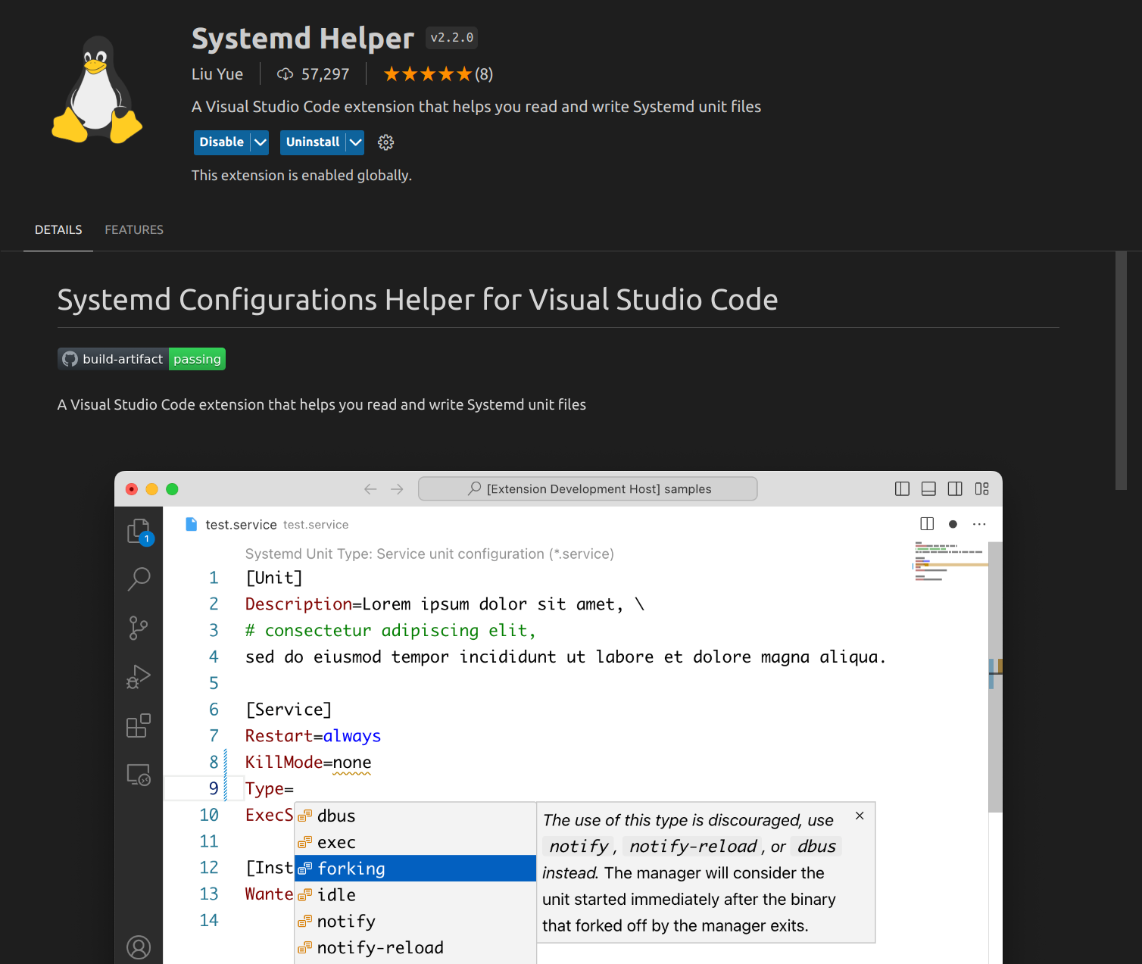This screenshot has width=1142, height=964.
Task: Open the extension's Manage gear menu
Action: (385, 142)
